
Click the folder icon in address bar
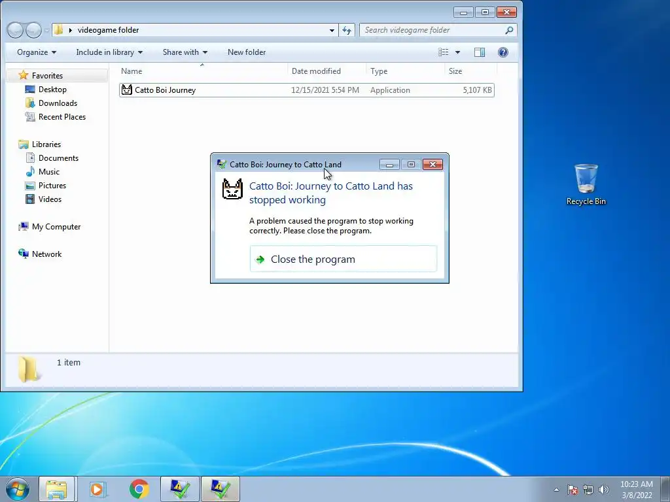coord(58,30)
